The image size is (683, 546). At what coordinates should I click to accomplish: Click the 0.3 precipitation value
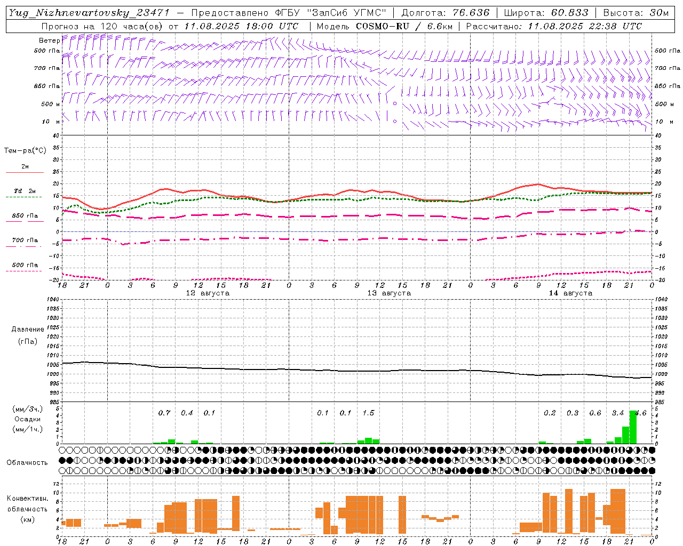click(x=573, y=413)
